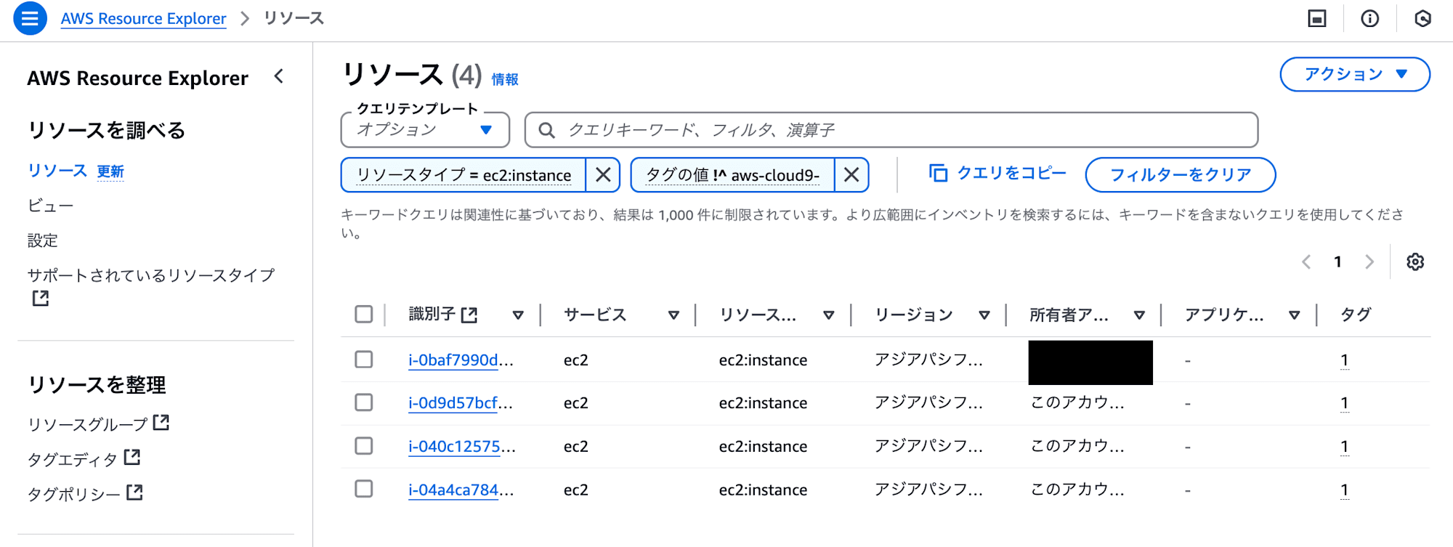
Task: Click tag count 1 in i-040c12575 row
Action: (1344, 446)
